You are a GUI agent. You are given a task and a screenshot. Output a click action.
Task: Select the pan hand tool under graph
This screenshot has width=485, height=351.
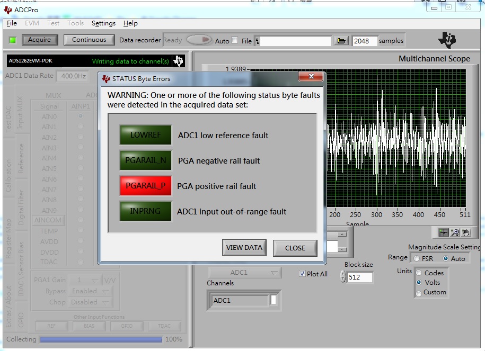coord(466,232)
